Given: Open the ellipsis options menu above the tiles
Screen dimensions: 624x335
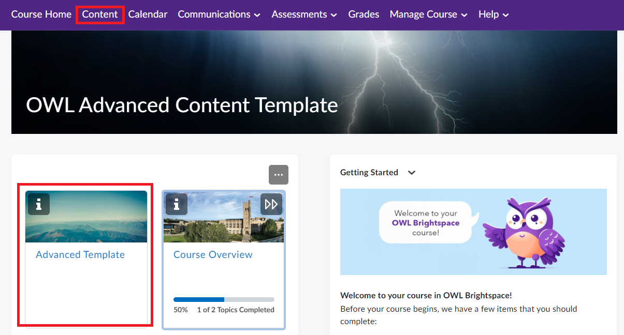Looking at the screenshot, I should [278, 175].
